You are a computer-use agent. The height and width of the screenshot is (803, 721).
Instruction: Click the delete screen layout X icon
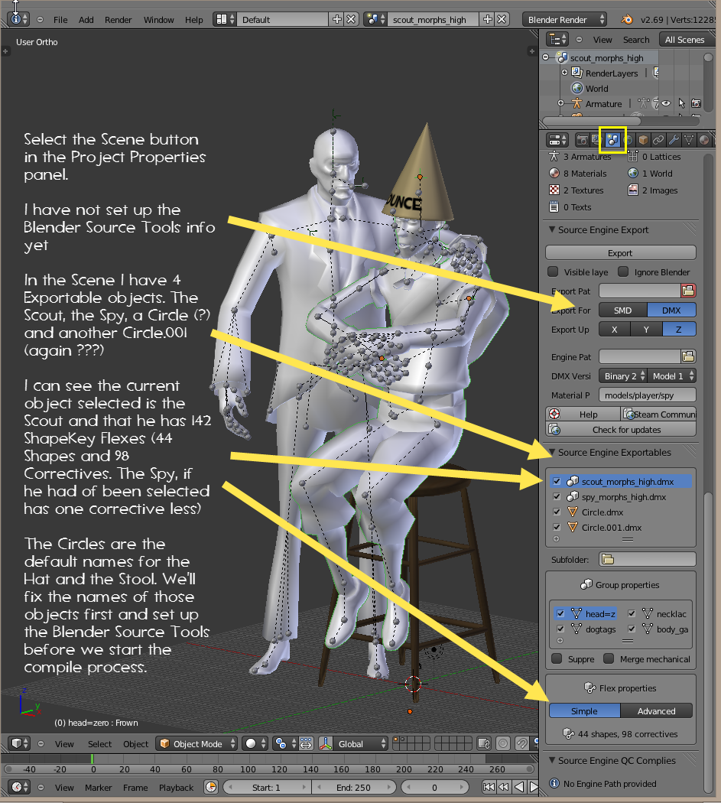click(351, 19)
